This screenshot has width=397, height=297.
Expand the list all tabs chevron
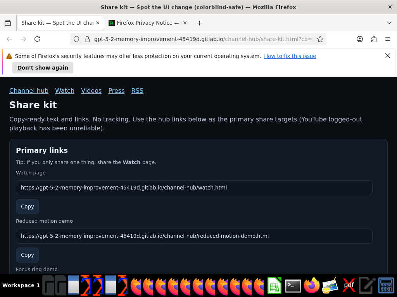pos(389,23)
